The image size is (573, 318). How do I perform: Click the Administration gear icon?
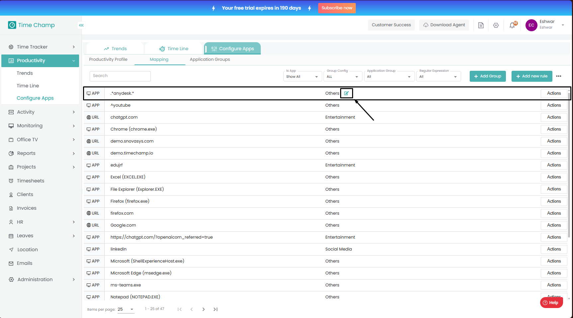[11, 279]
